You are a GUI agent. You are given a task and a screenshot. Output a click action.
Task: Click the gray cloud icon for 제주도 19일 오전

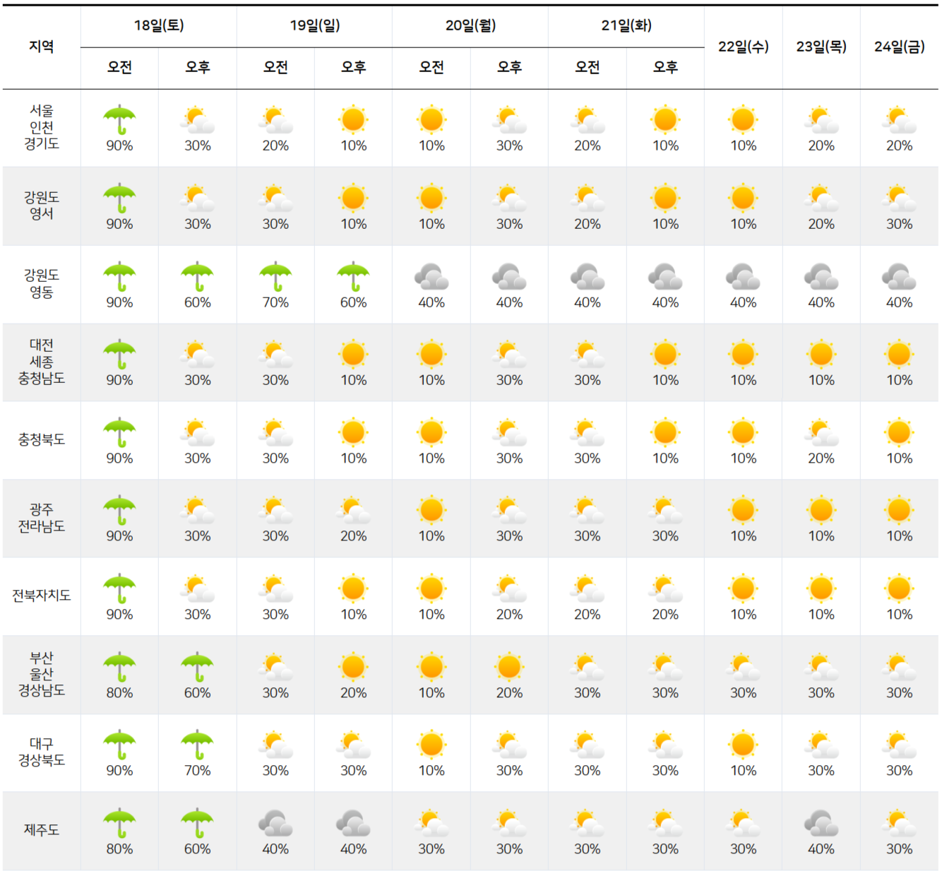(275, 824)
